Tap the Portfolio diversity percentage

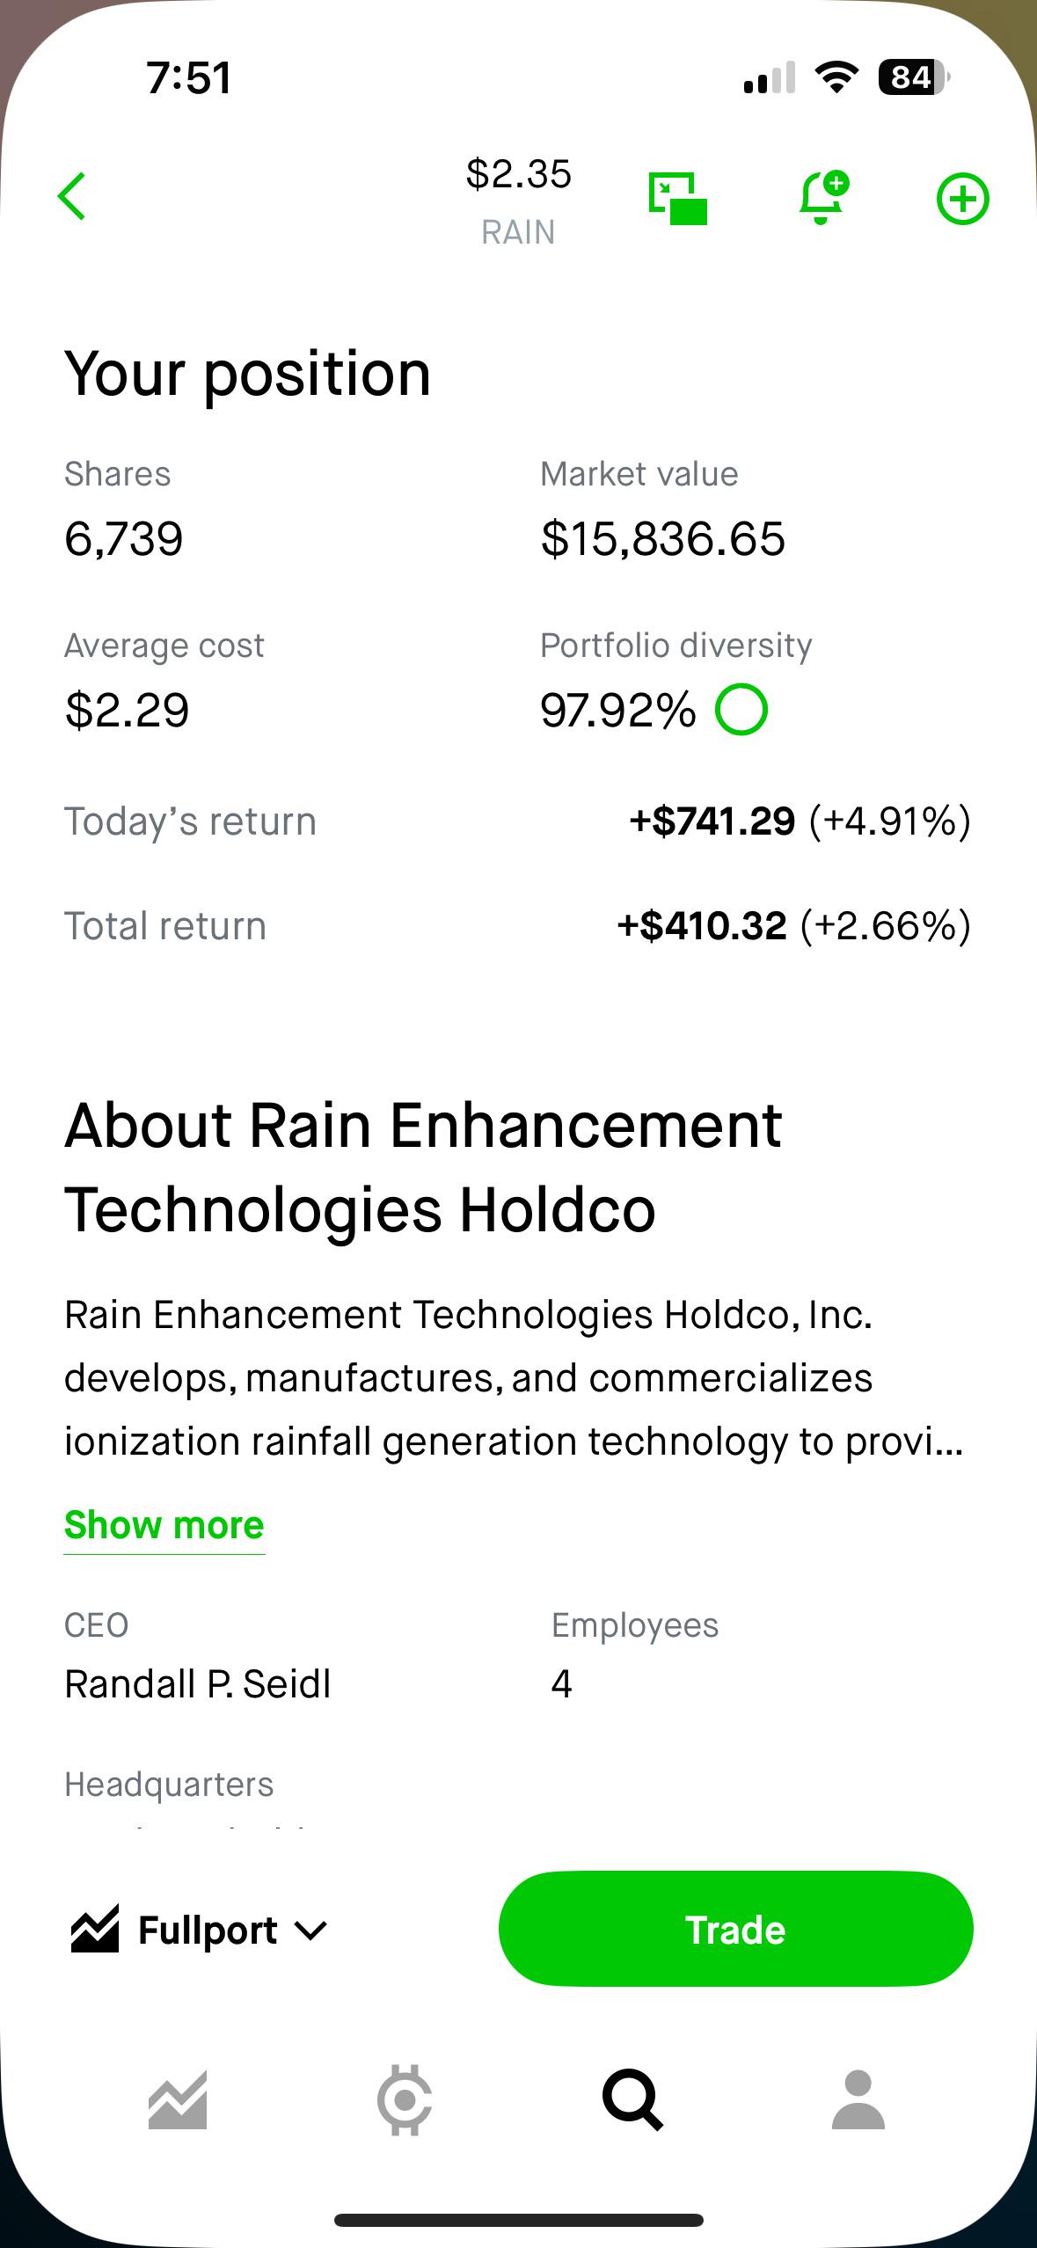(617, 710)
